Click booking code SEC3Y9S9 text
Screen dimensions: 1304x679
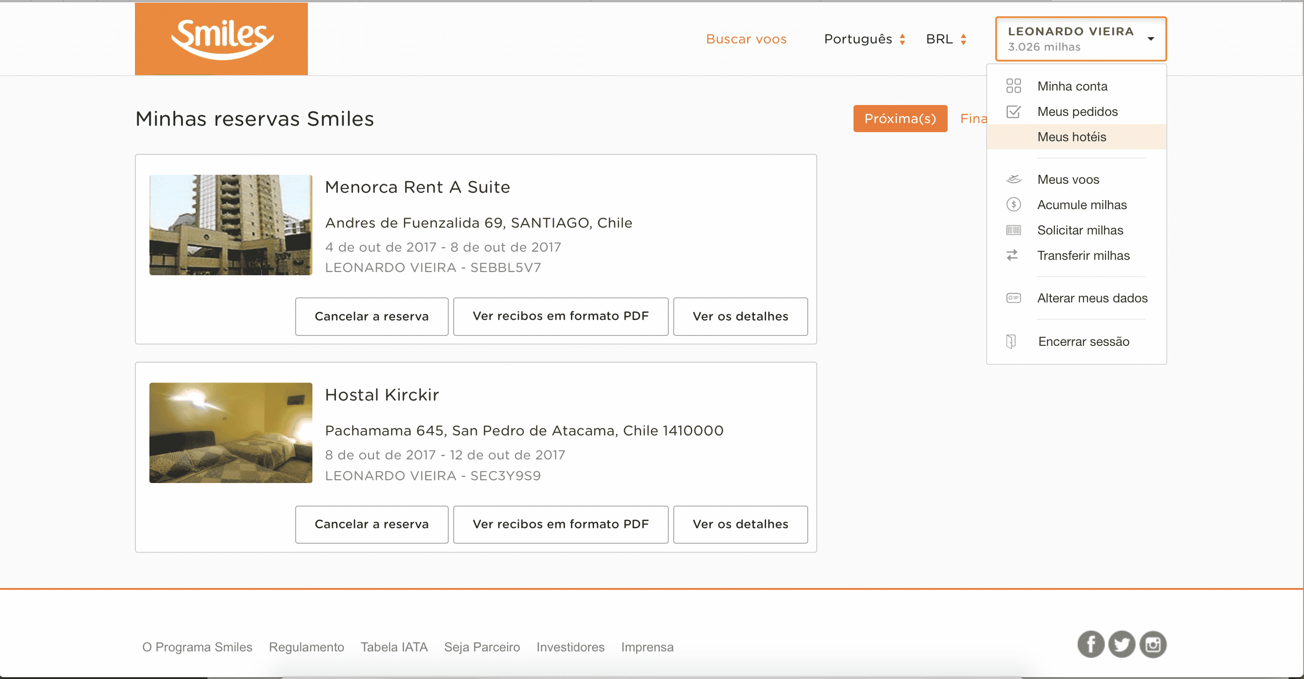coord(505,475)
